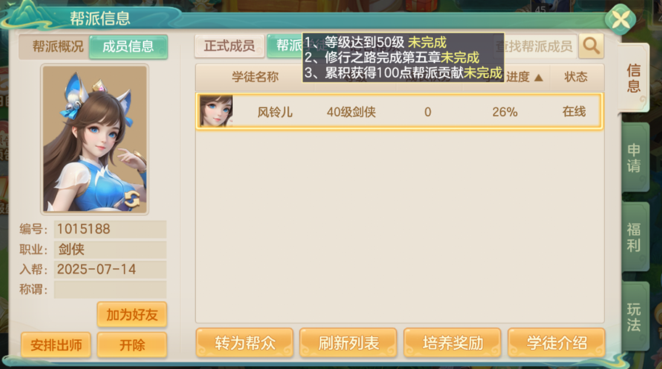The height and width of the screenshot is (369, 662).
Task: Click the refresh arrows on character portrait
Action: click(x=132, y=199)
